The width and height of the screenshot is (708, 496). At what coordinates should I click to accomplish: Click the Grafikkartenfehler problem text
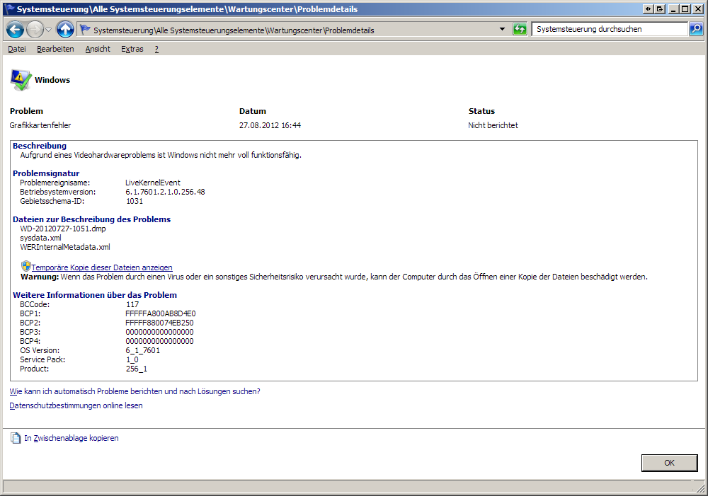tap(40, 125)
